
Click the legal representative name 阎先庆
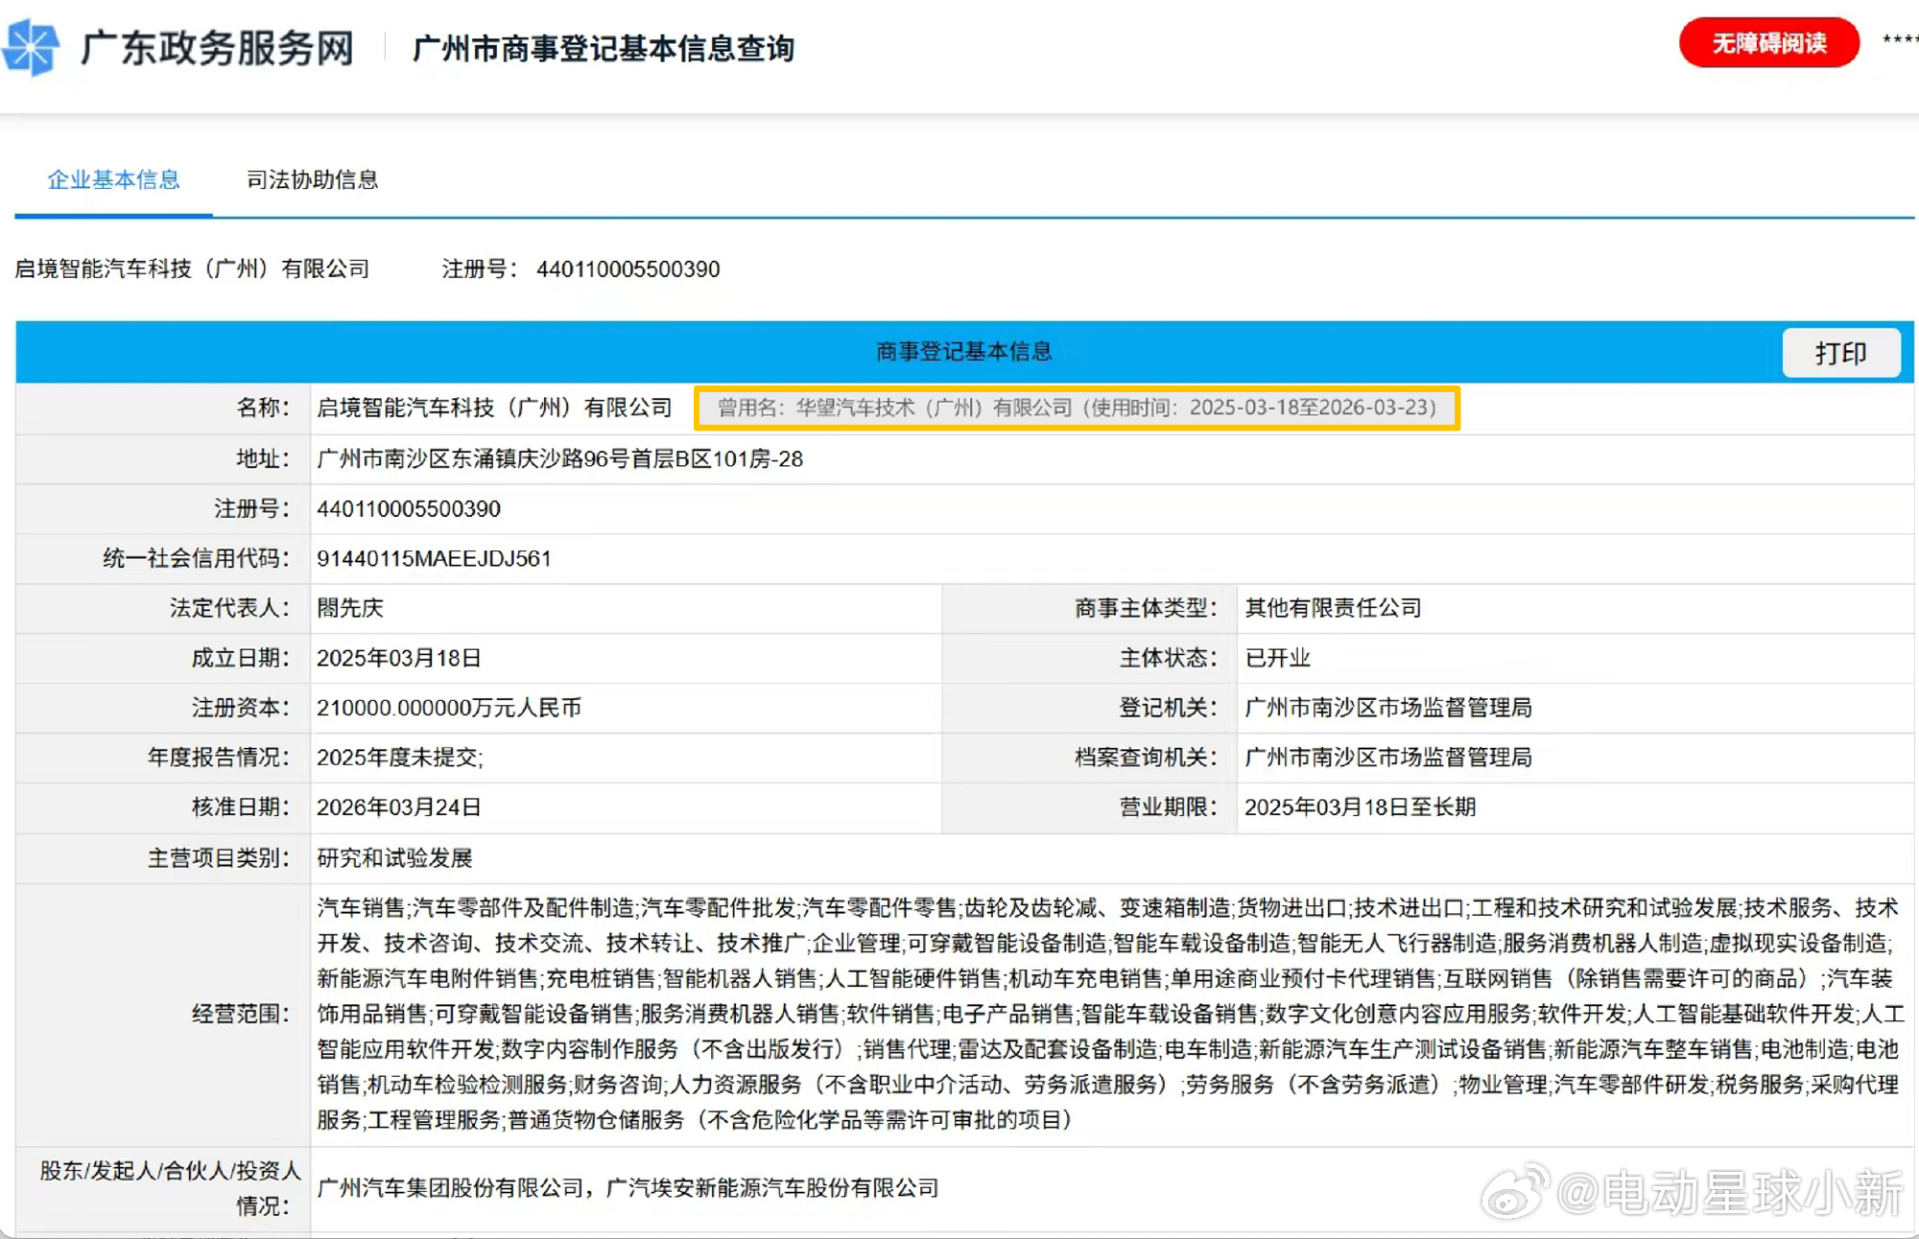(350, 608)
